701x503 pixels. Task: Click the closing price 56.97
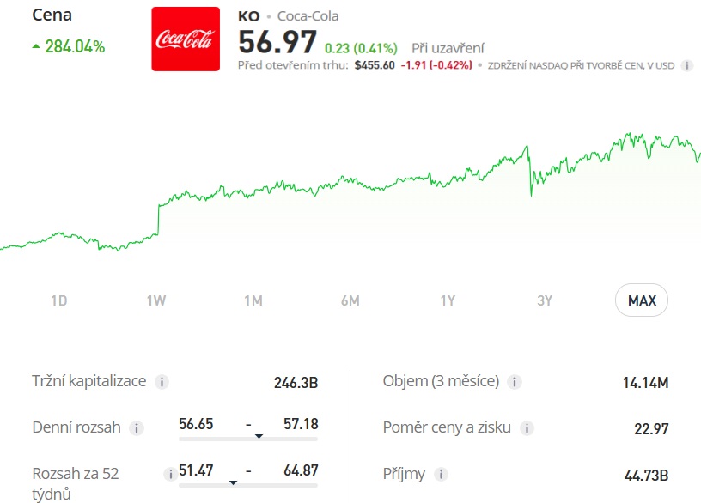(x=275, y=41)
